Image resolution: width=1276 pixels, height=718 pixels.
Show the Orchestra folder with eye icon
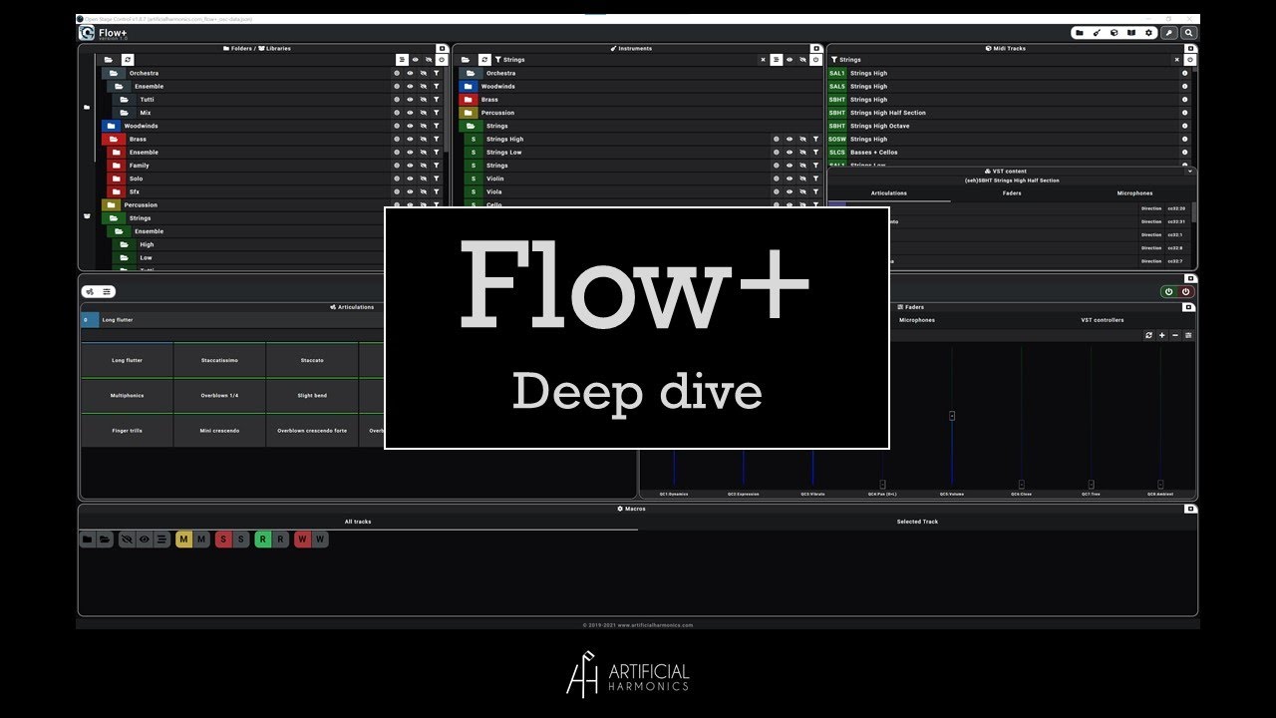pyautogui.click(x=410, y=73)
